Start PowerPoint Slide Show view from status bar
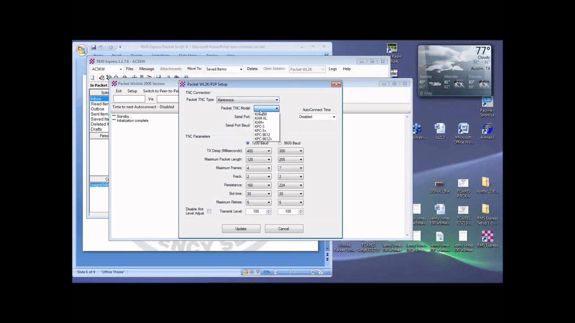 point(258,272)
